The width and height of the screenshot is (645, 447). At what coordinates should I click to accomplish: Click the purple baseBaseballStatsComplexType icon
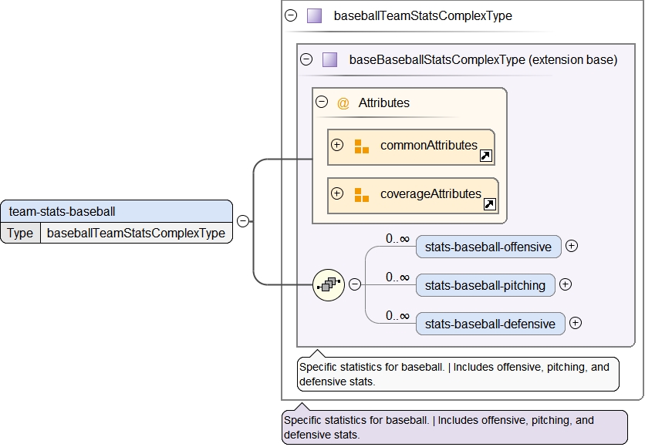coord(329,59)
